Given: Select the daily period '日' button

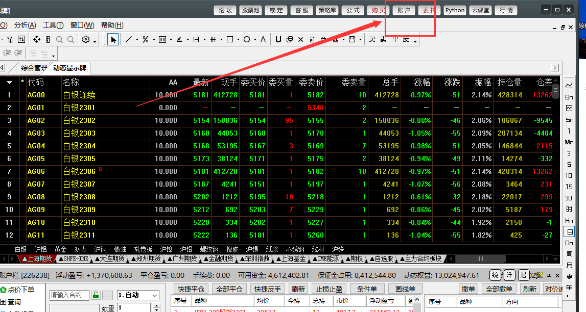Looking at the screenshot, I should [569, 231].
